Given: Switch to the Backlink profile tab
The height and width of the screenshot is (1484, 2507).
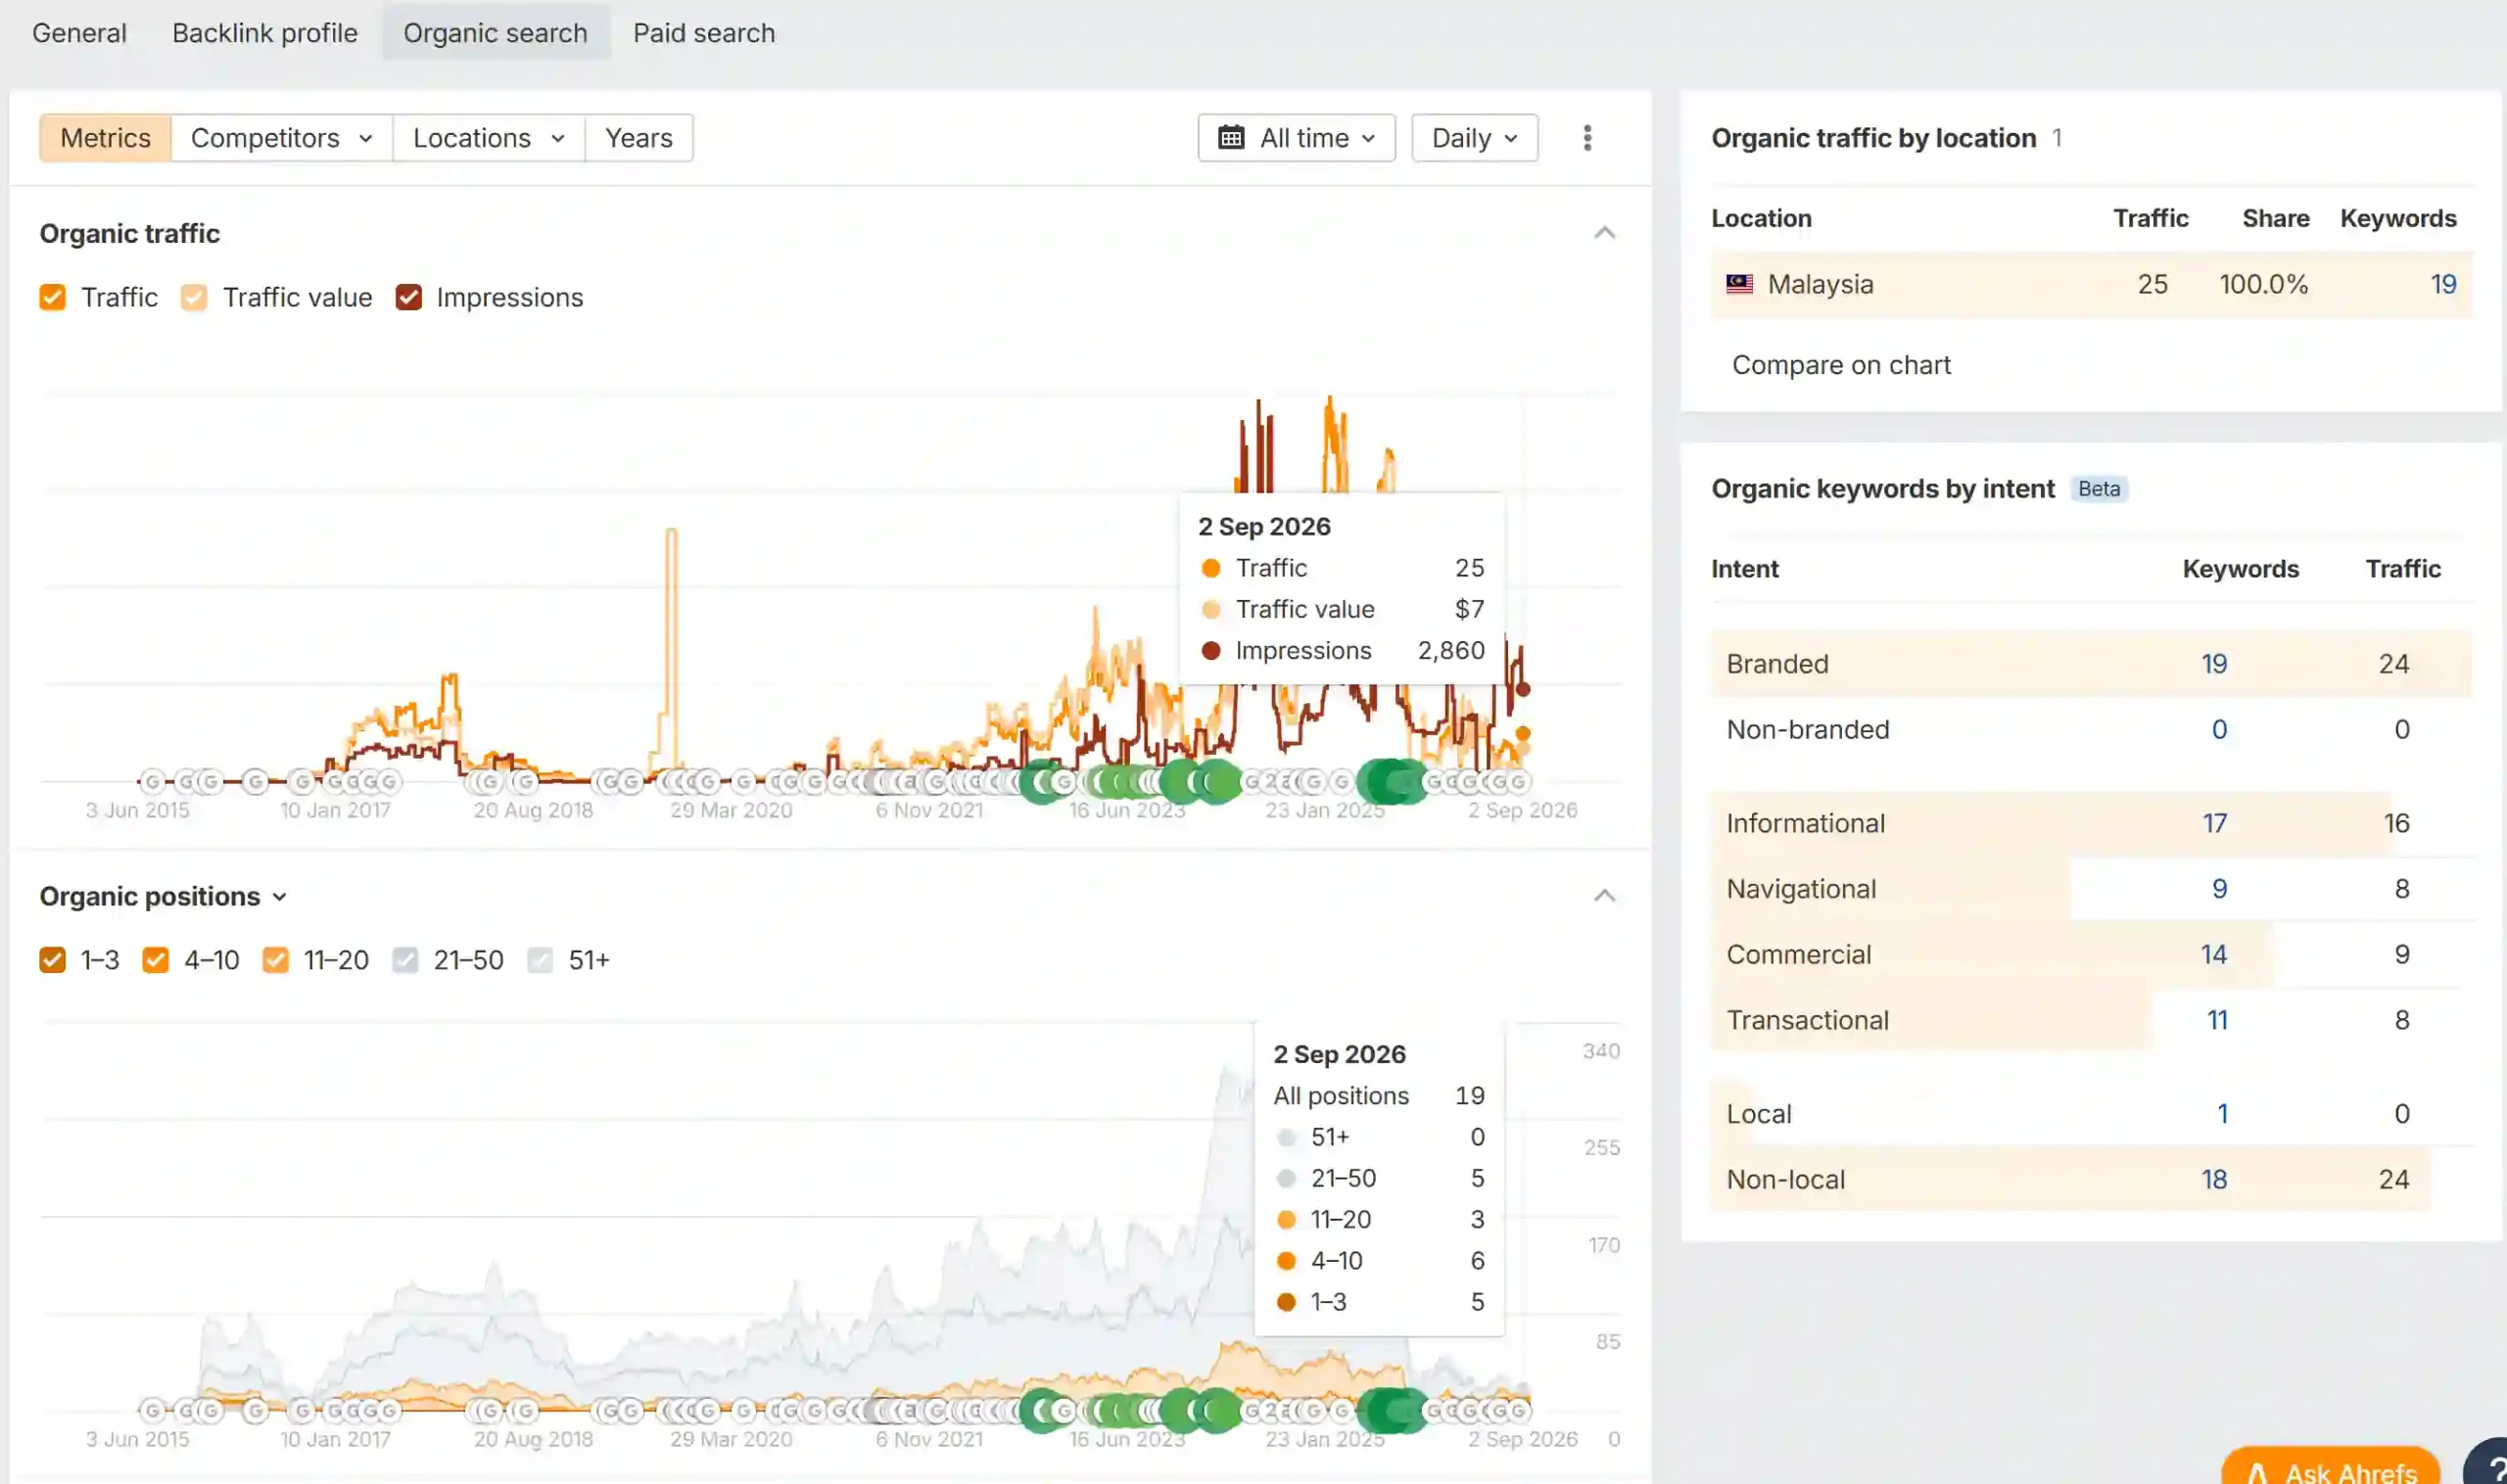Looking at the screenshot, I should [x=265, y=33].
